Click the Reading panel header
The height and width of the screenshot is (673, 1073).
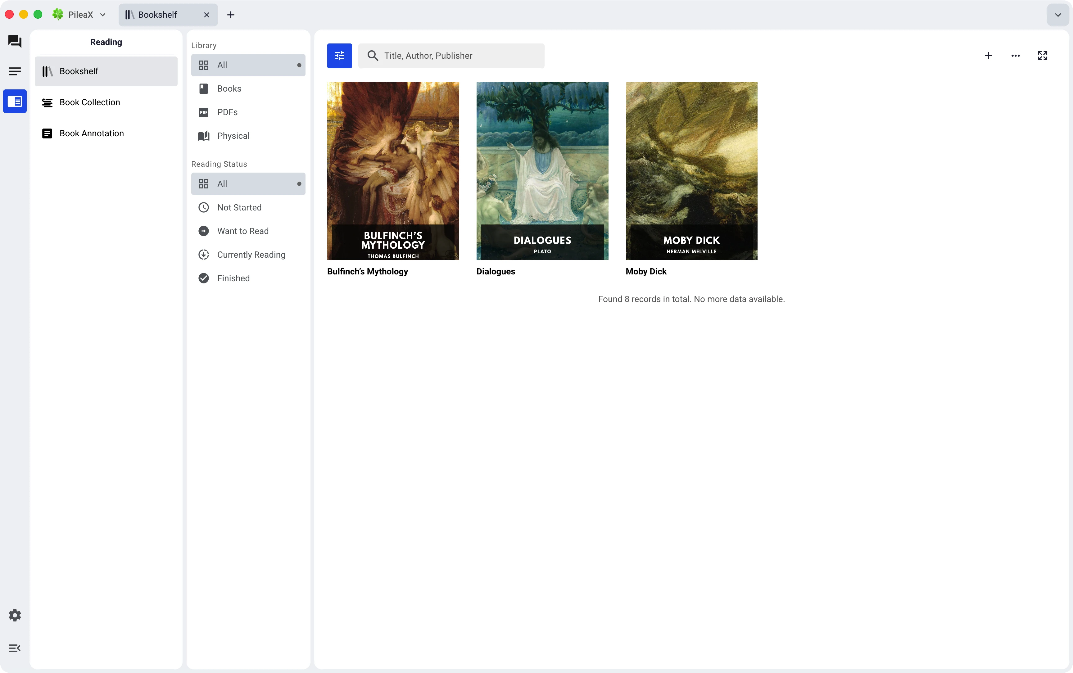click(106, 42)
